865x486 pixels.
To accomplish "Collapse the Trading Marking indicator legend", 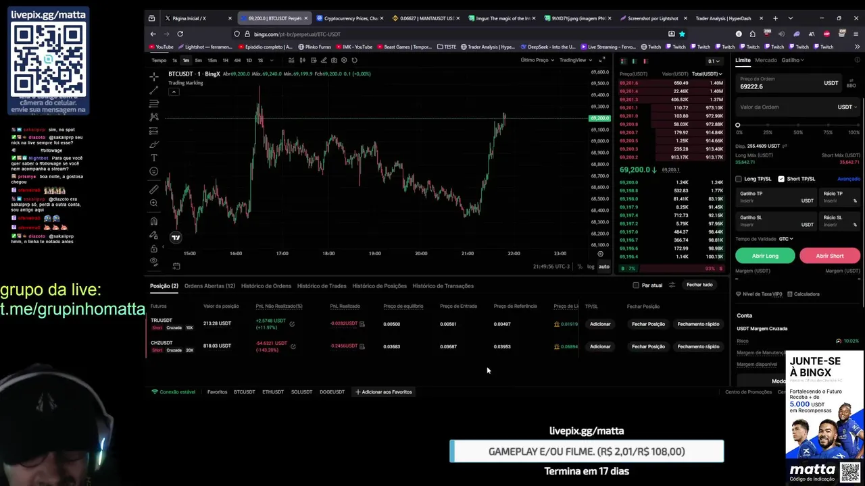I will coord(174,91).
